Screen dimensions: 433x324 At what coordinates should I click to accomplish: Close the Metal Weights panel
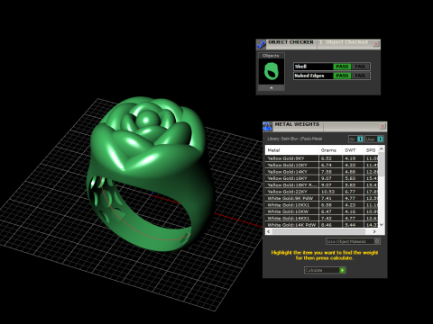coord(382,126)
